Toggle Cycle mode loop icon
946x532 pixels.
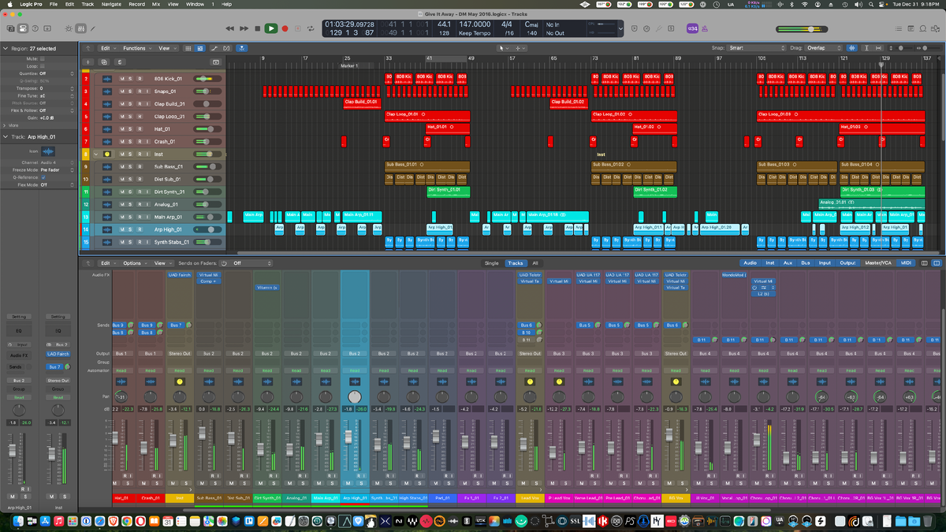click(x=310, y=28)
